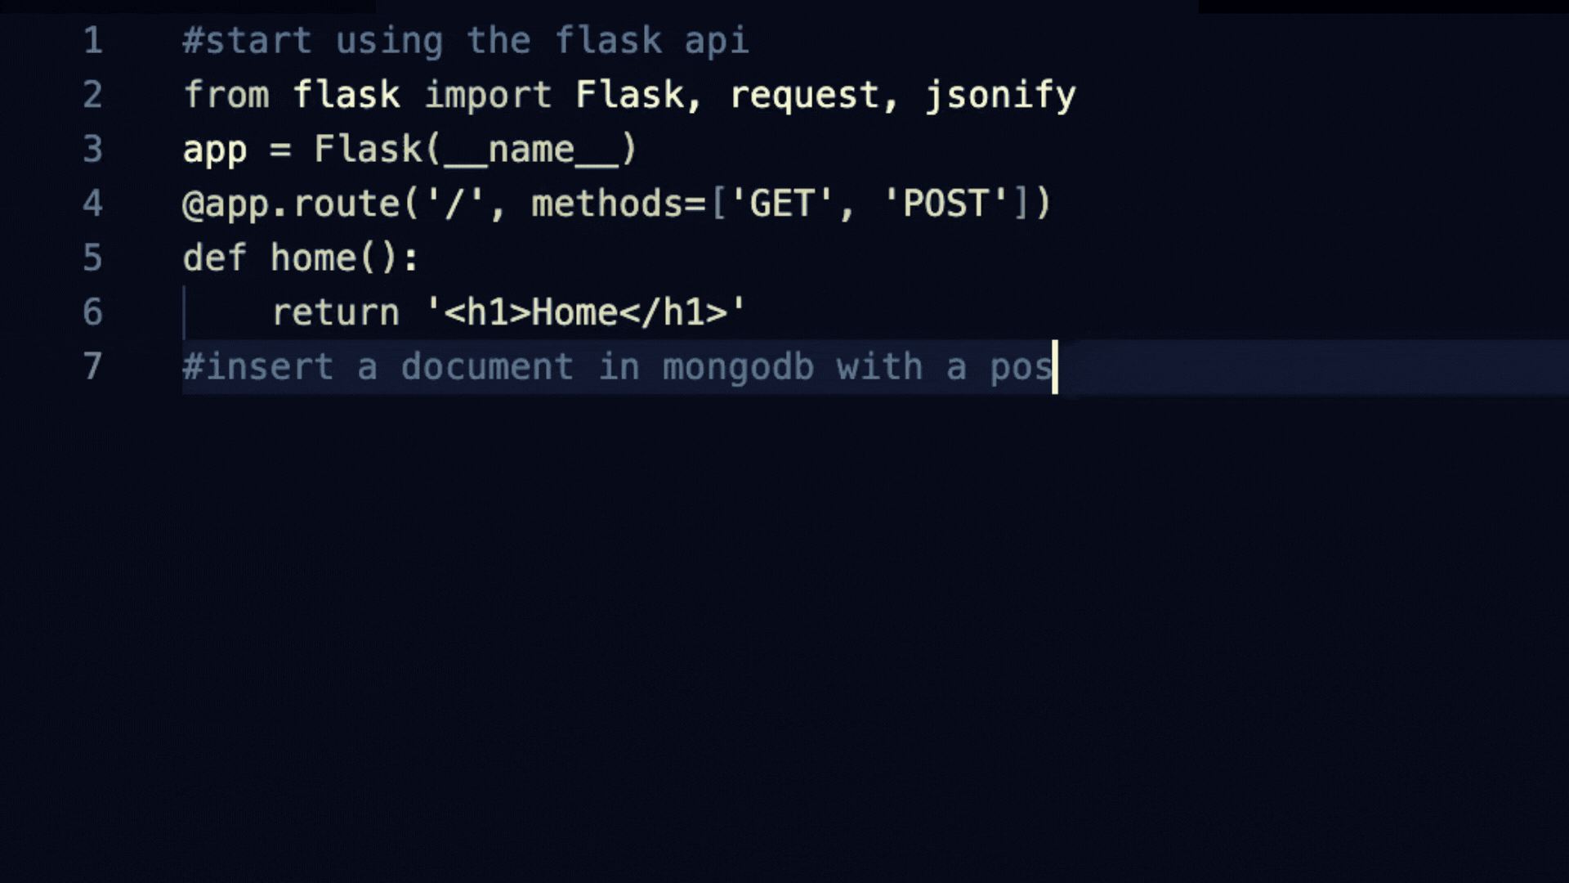Click line number 7 in the gutter
Screen dimensions: 1569x883
point(93,366)
